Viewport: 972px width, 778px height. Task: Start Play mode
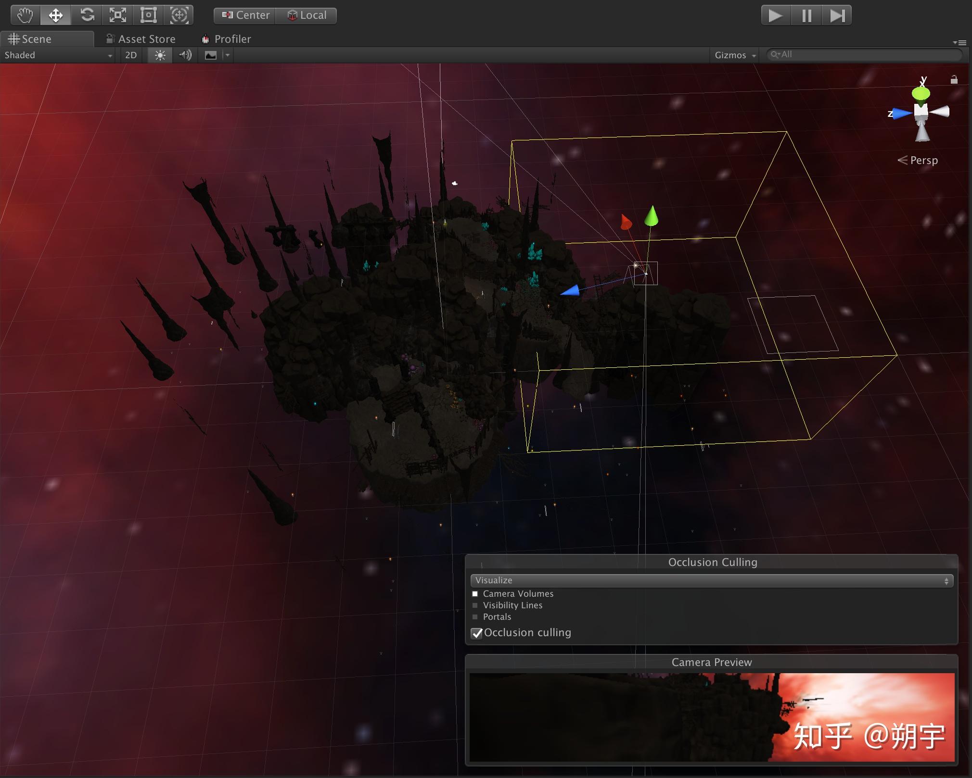(776, 15)
